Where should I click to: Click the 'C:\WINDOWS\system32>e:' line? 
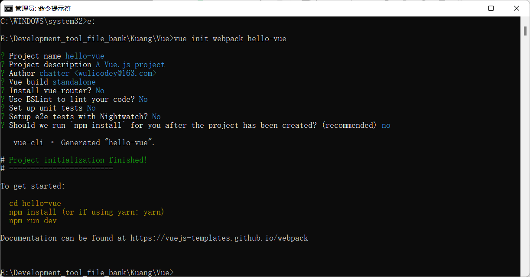[48, 21]
